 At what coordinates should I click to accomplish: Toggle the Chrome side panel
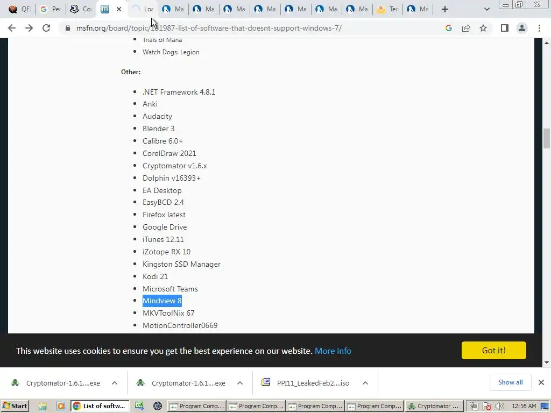505,28
